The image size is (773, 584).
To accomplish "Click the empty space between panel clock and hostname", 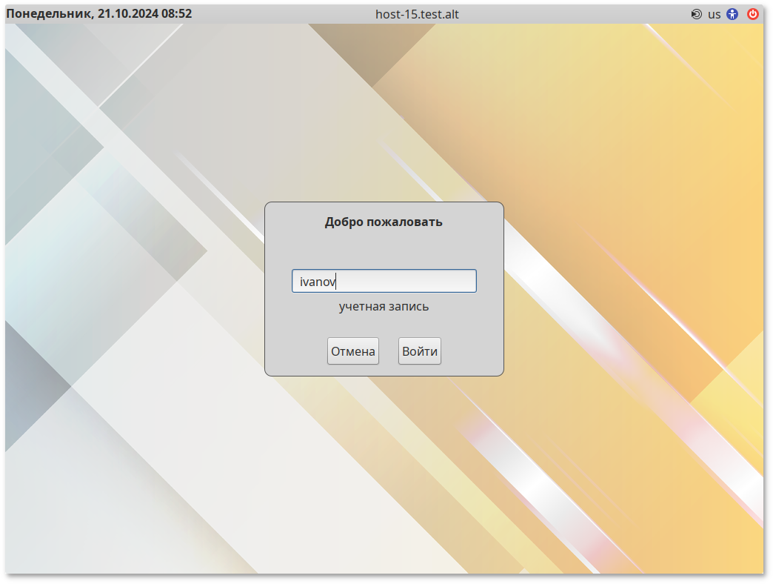I will tap(281, 13).
